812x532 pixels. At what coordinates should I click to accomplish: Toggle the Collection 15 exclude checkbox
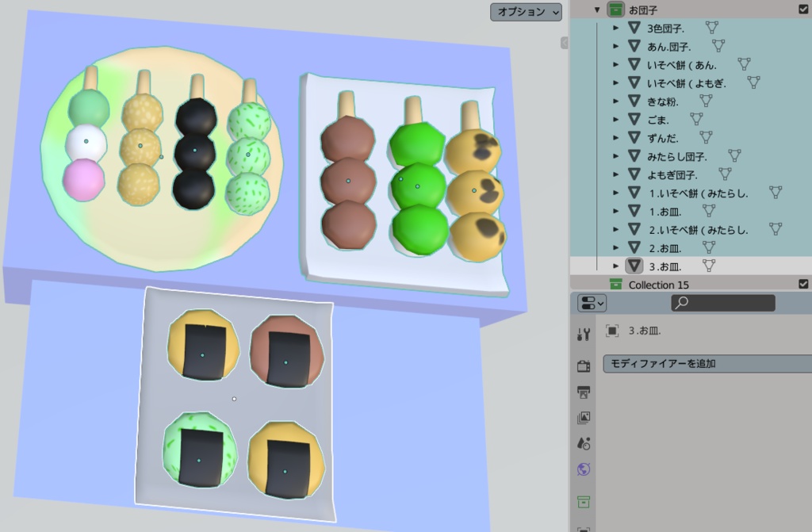point(803,284)
